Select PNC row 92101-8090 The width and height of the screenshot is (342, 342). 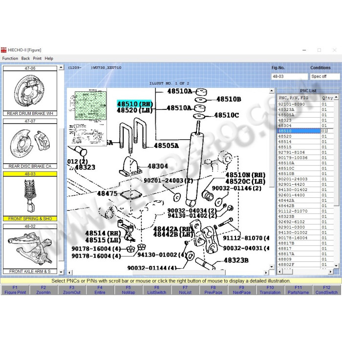click(305, 104)
